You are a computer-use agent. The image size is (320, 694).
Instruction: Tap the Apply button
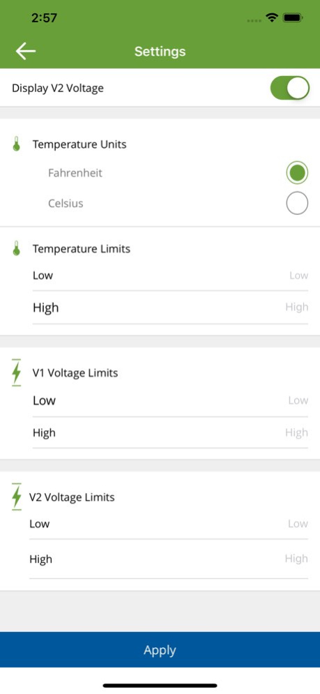point(160,649)
